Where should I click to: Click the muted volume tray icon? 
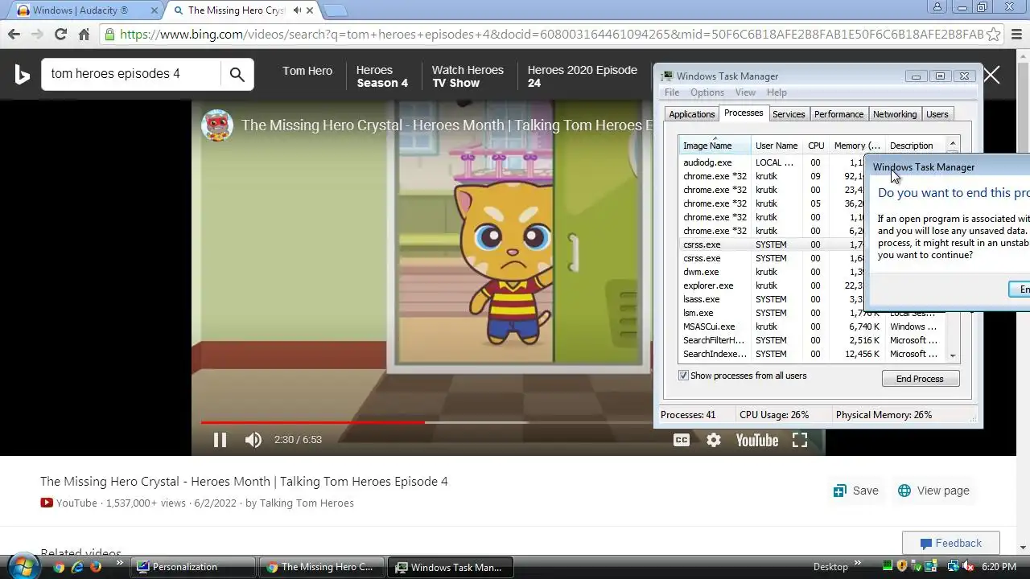968,567
